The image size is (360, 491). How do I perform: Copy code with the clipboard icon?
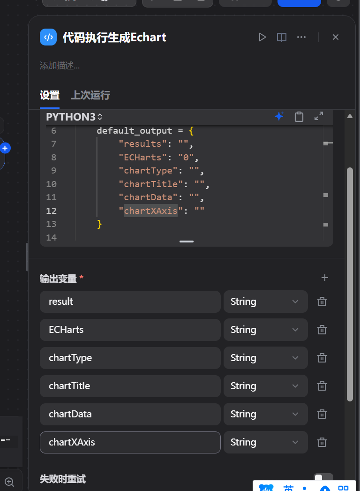point(299,116)
